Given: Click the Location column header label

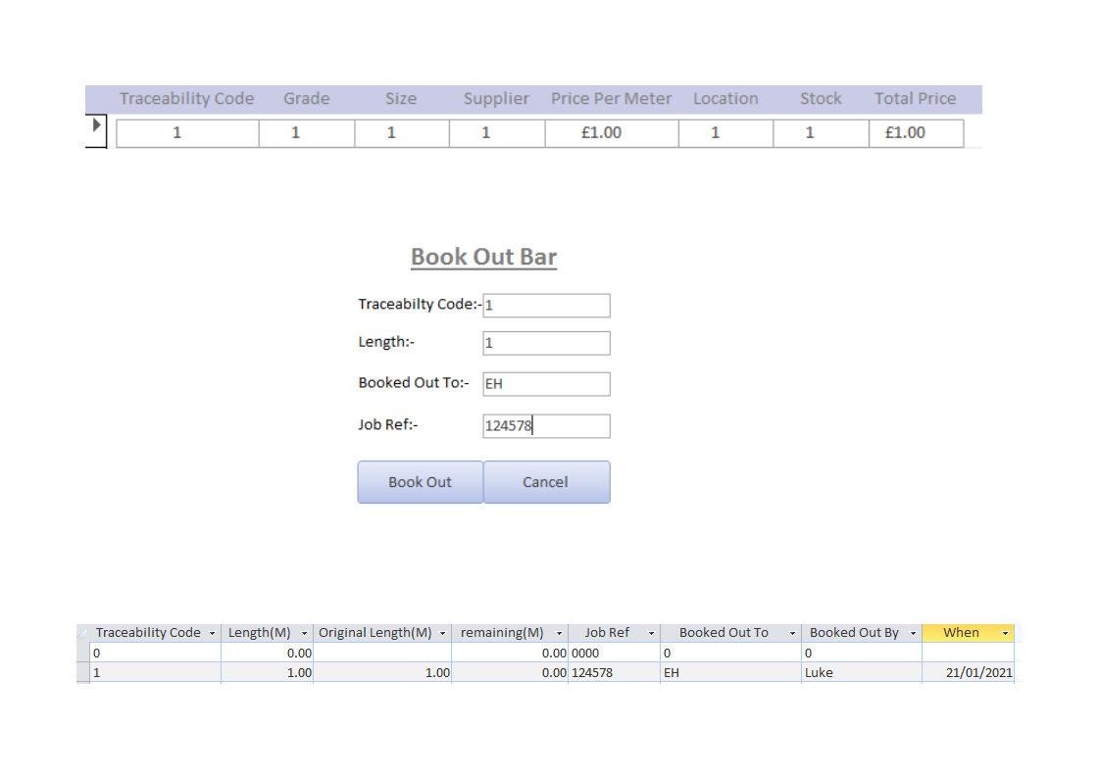Looking at the screenshot, I should 725,99.
